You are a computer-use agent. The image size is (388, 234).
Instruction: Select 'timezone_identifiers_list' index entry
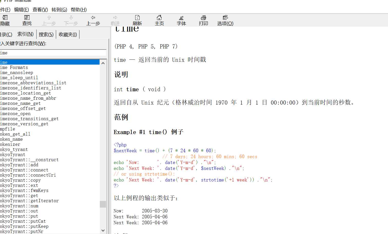click(x=31, y=88)
